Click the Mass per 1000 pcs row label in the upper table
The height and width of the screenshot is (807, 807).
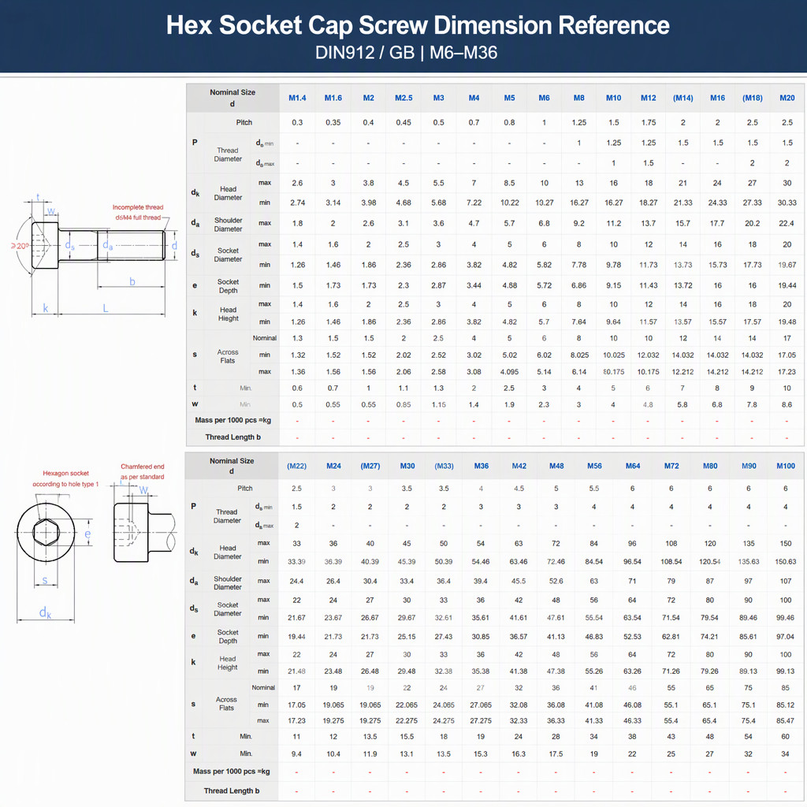(232, 420)
